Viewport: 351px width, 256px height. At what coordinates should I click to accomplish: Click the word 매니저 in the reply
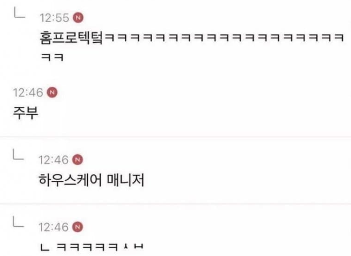tap(125, 180)
